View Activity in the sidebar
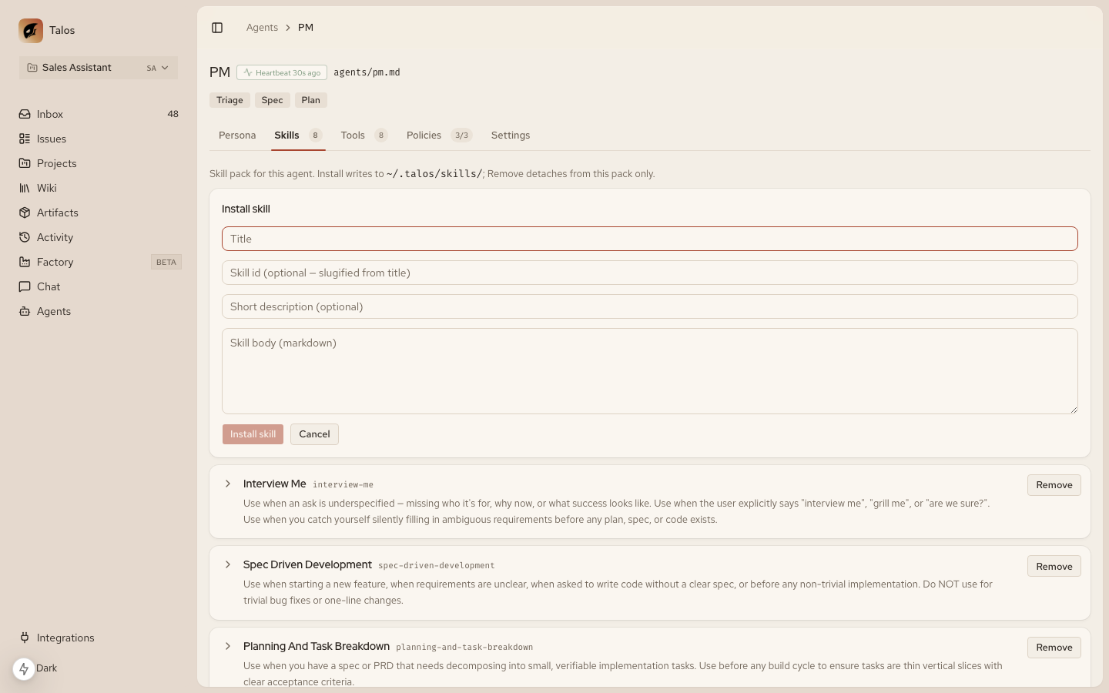This screenshot has width=1109, height=693. pos(99,237)
